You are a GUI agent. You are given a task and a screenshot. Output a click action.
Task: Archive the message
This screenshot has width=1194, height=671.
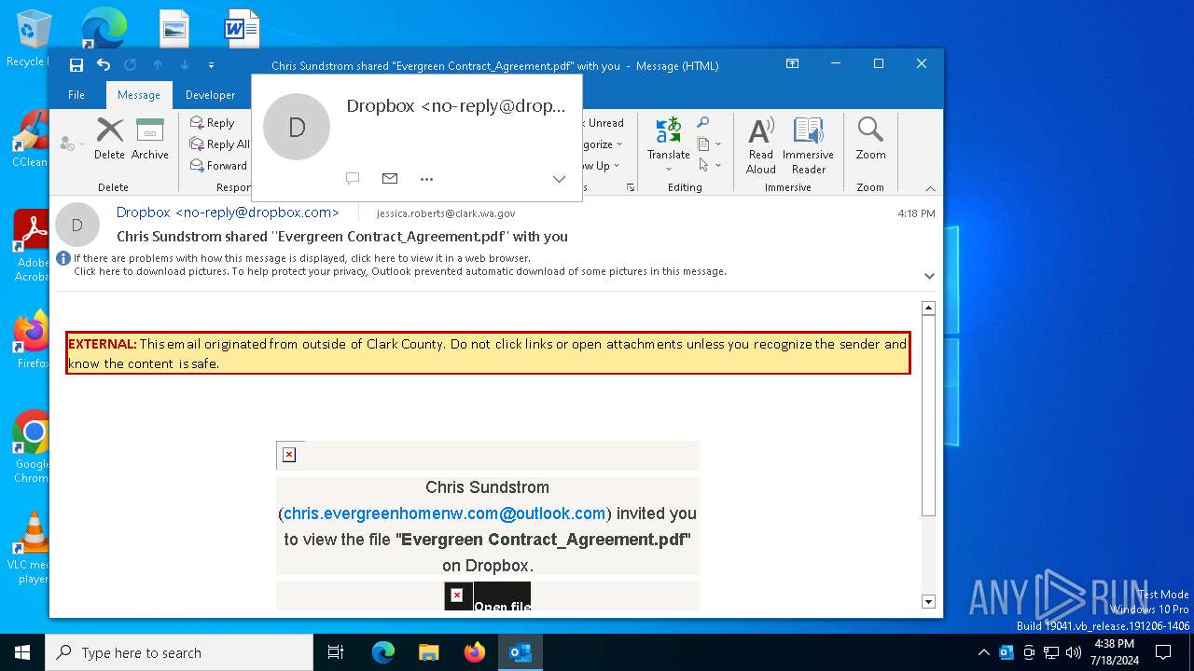click(x=149, y=139)
